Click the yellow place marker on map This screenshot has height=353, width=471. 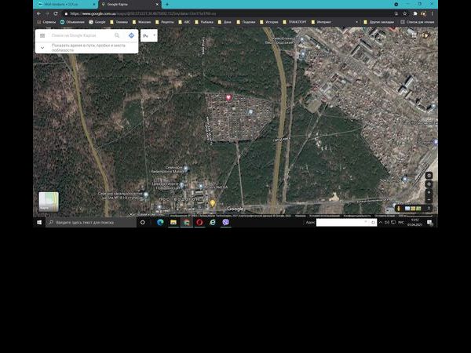tap(212, 203)
